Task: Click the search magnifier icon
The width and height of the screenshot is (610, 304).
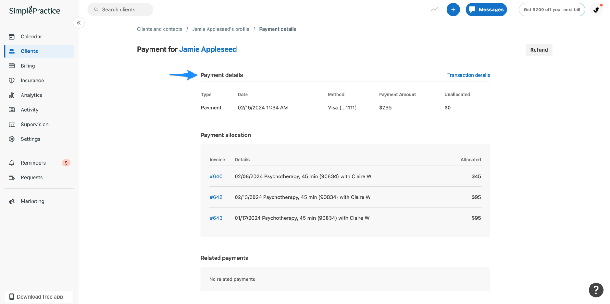Action: coord(96,10)
